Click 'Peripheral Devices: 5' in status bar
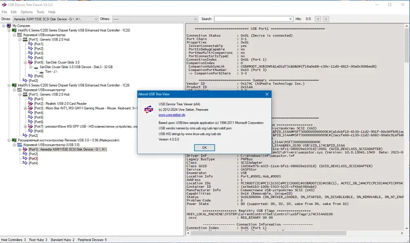Viewport: 410px width, 243px height. pos(92,240)
